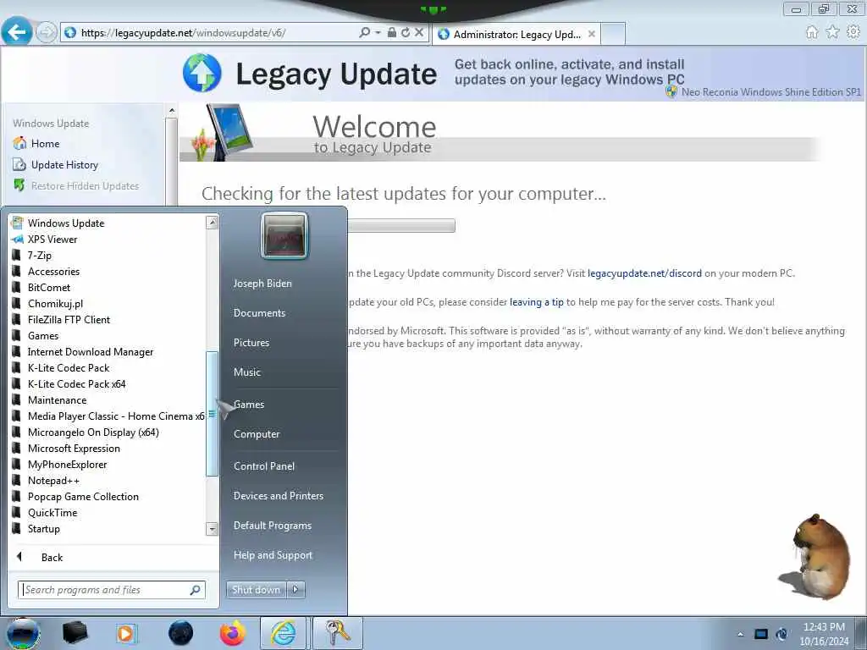Open the address bar autocomplete dropdown arrow

(x=378, y=32)
